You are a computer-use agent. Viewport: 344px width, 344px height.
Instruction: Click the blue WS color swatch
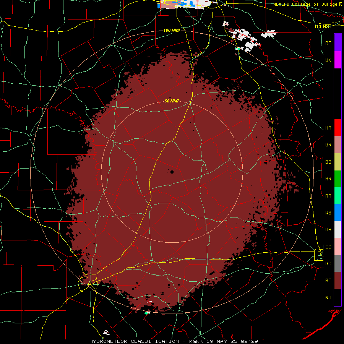pos(338,213)
